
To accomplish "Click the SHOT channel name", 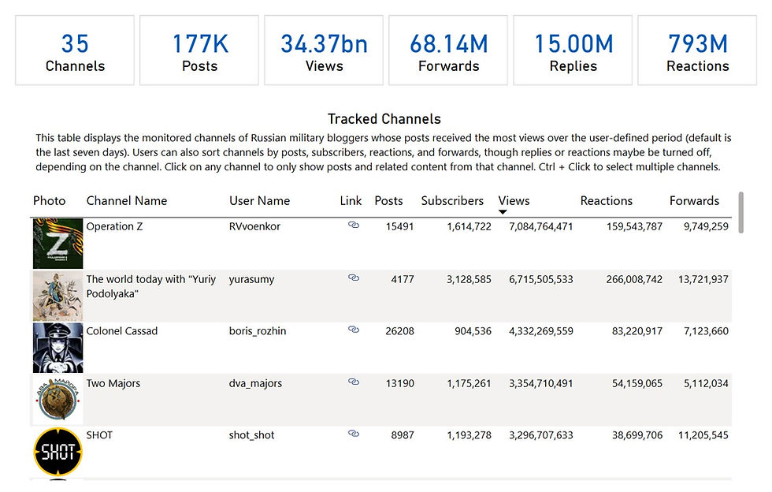I will 99,435.
